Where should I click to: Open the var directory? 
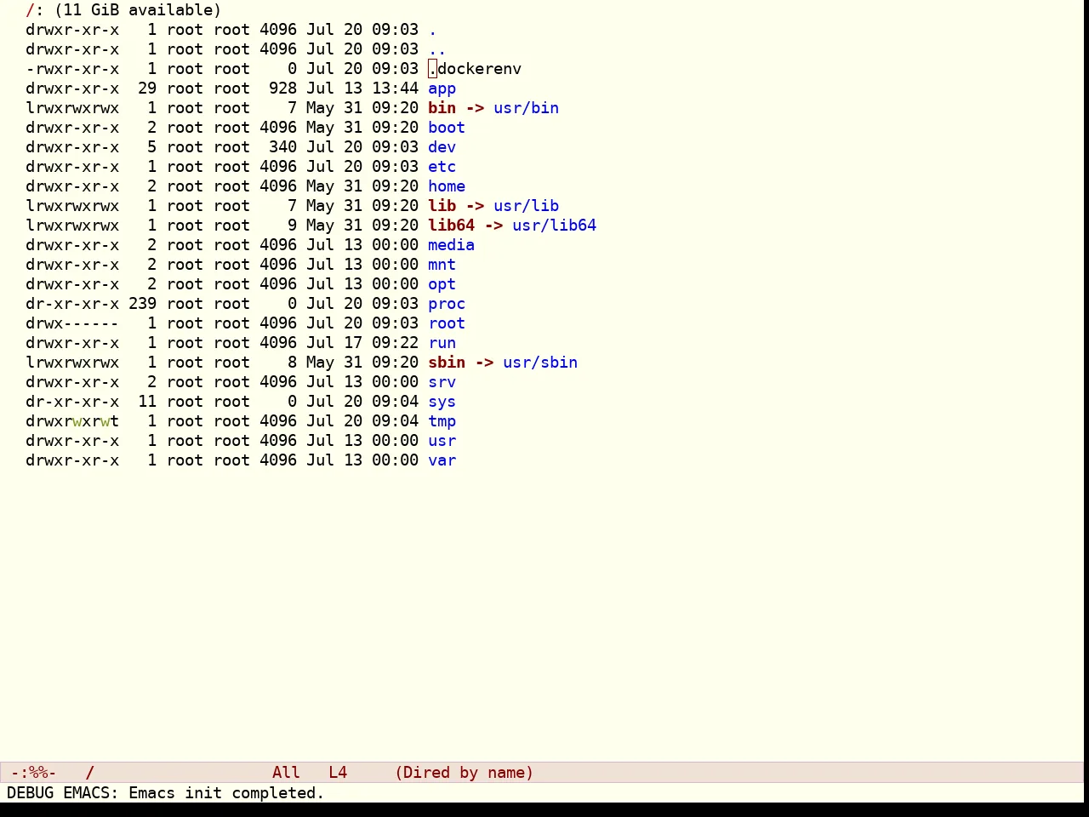coord(442,460)
